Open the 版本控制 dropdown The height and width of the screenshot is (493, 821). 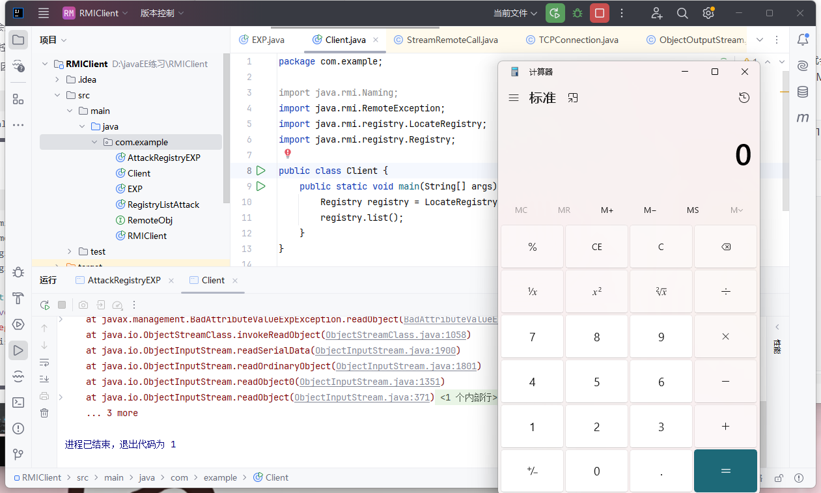click(x=161, y=13)
